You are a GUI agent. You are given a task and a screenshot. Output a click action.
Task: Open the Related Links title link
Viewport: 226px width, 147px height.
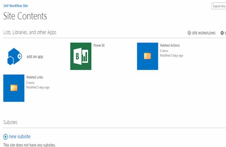[35, 77]
